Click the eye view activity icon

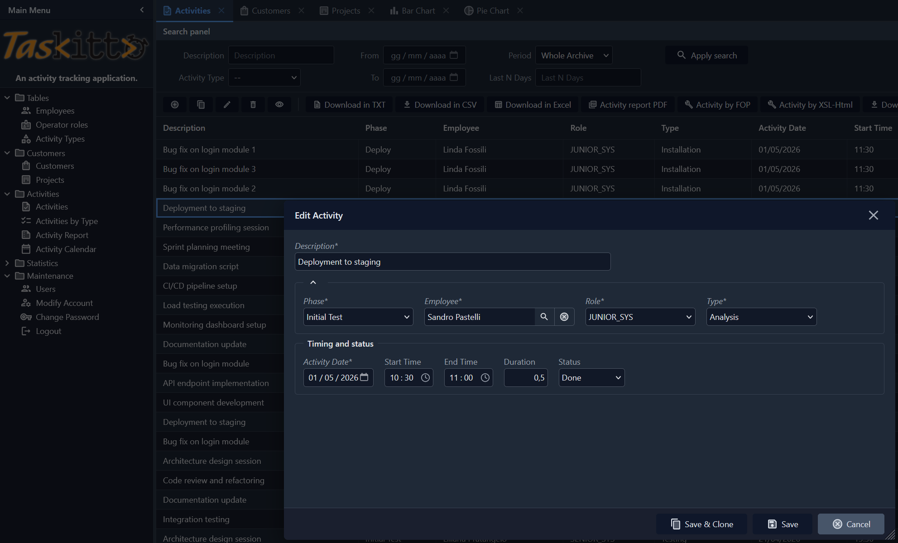279,105
